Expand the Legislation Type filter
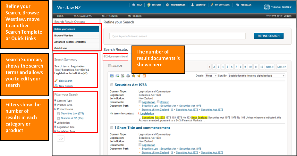 pyautogui.click(x=55, y=131)
